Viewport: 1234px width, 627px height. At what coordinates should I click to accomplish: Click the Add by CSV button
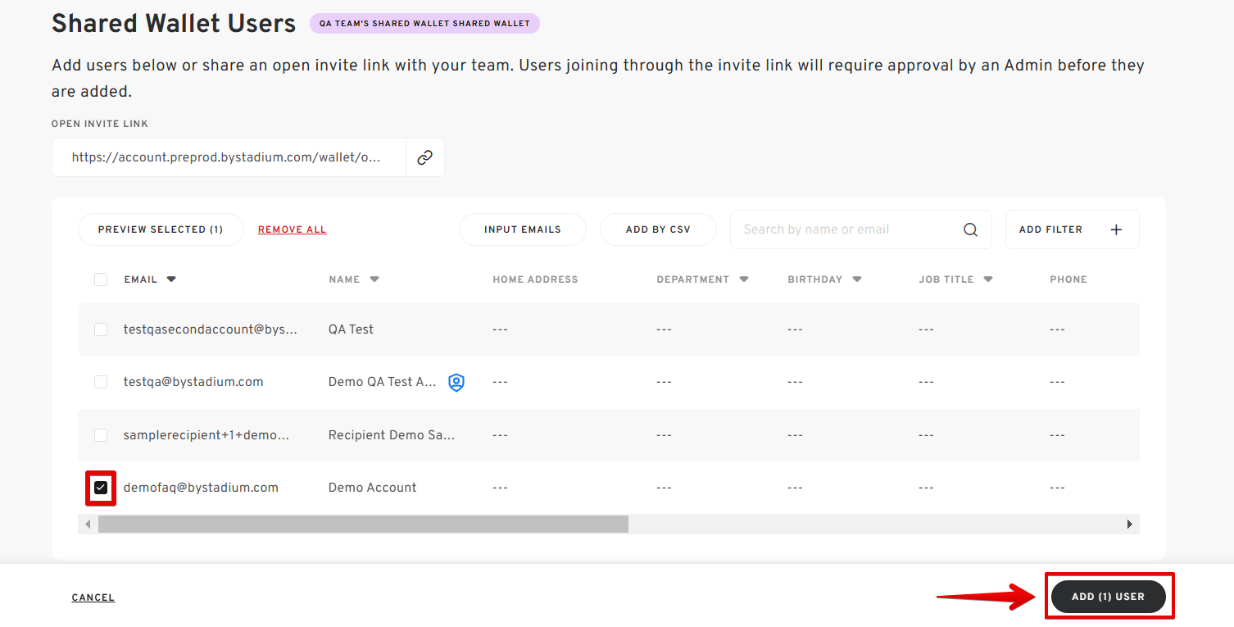[x=658, y=229]
